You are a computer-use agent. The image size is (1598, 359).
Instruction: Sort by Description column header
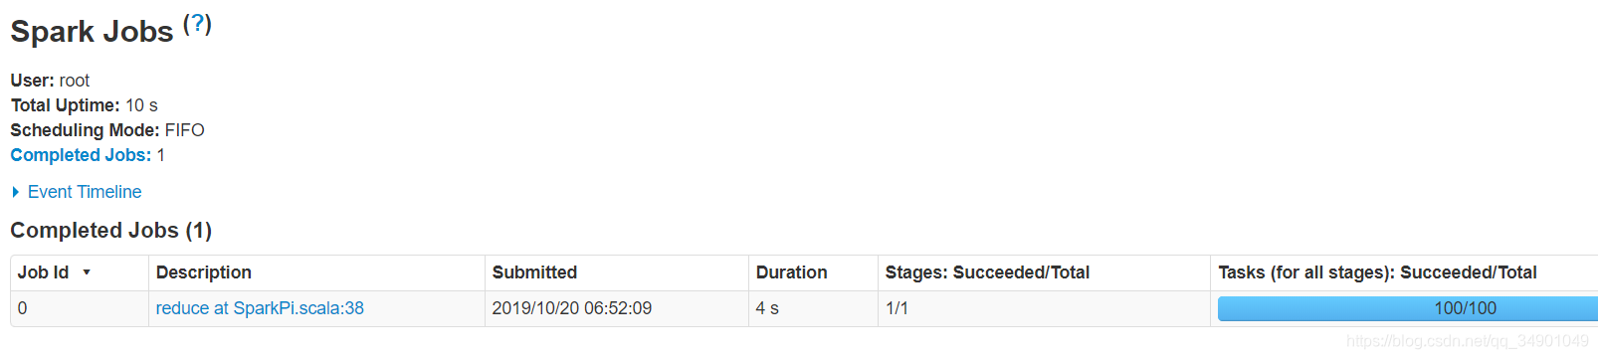[x=204, y=272]
